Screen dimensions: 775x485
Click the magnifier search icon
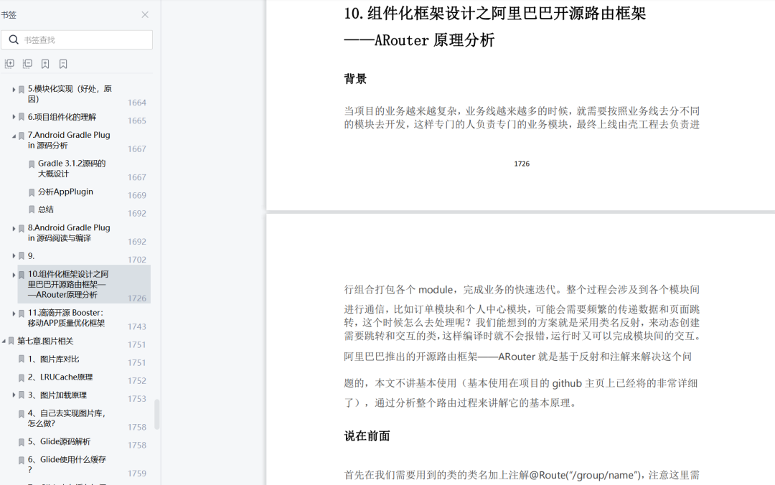pyautogui.click(x=14, y=39)
